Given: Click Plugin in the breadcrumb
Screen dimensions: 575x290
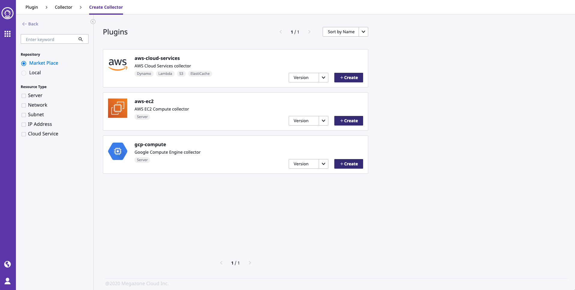Looking at the screenshot, I should pyautogui.click(x=32, y=7).
